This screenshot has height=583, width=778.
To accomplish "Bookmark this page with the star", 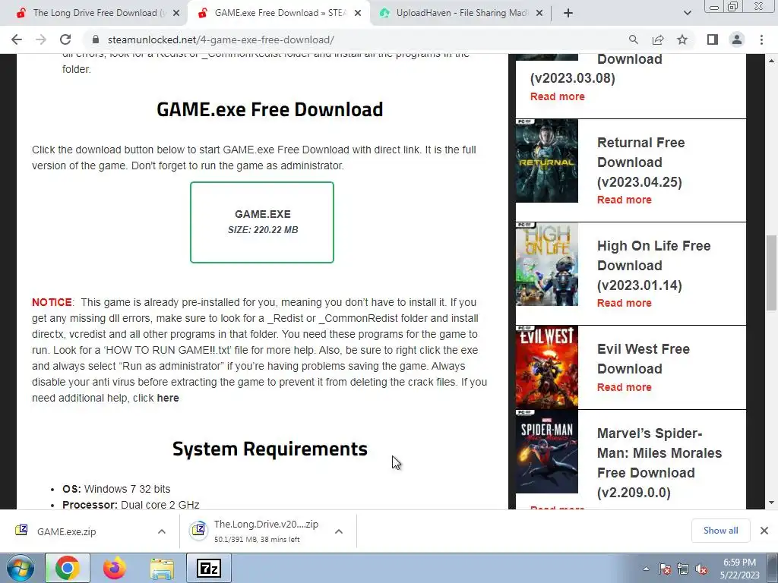I will point(682,39).
